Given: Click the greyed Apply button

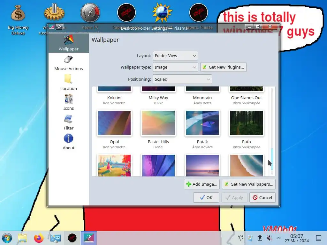Looking at the screenshot, I should (234, 197).
